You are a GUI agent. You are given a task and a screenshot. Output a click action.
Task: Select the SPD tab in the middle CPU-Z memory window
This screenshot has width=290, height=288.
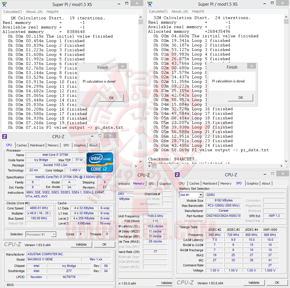click(152, 184)
